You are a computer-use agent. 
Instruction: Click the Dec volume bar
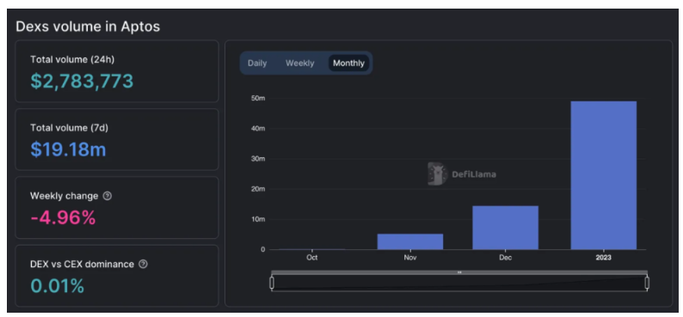[505, 228]
